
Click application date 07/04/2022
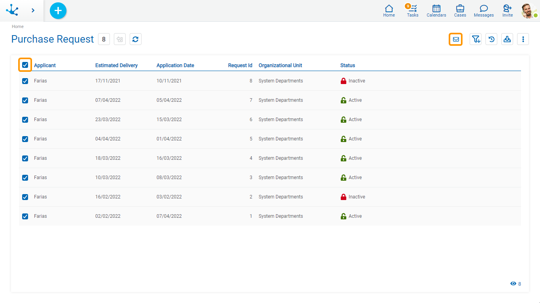coord(169,216)
